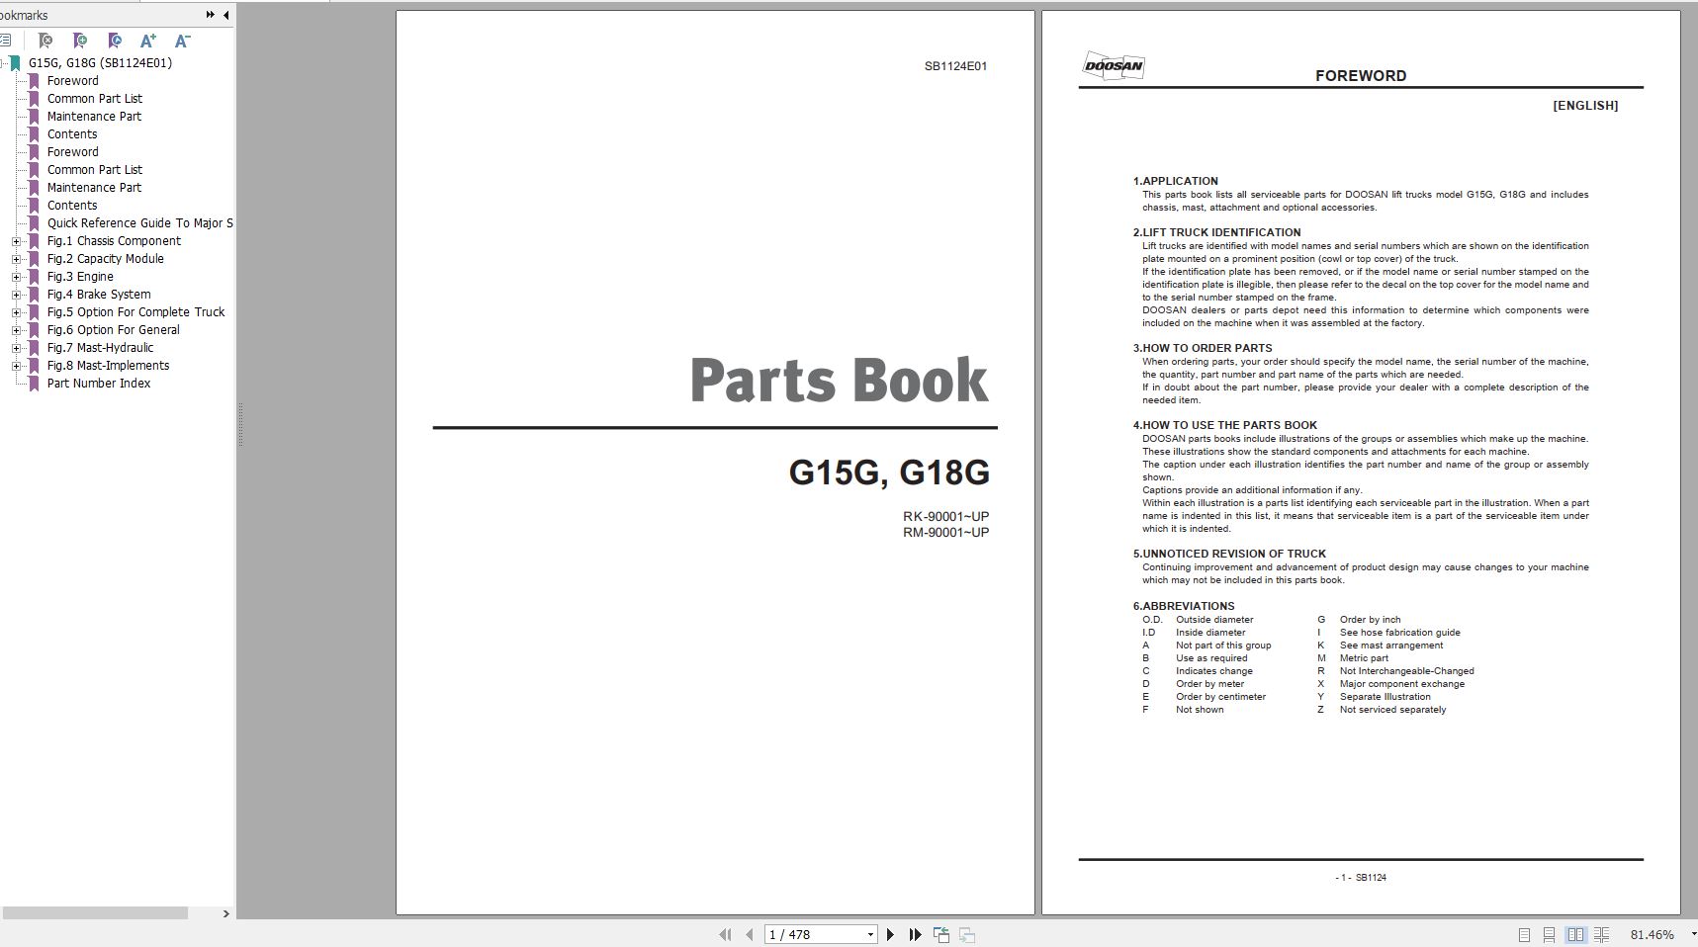
Task: Delete the selected bookmark
Action: (x=45, y=41)
